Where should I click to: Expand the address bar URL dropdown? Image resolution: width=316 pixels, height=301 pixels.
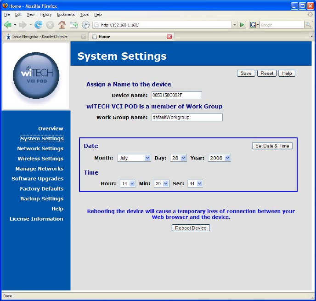pos(234,25)
